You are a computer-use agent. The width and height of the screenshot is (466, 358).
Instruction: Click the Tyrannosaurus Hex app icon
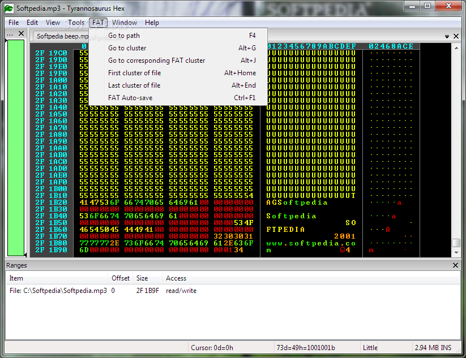pos(9,8)
